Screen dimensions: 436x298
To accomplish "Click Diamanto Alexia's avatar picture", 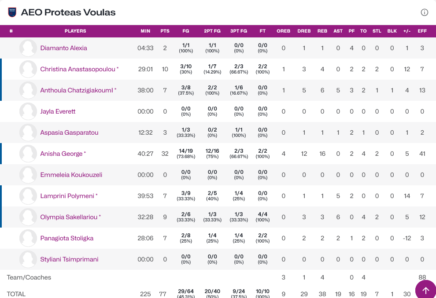I will 28,48.
